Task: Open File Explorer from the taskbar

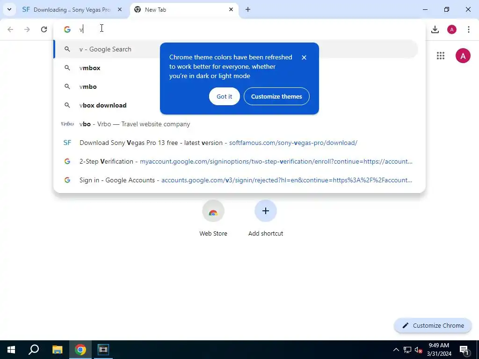Action: point(57,350)
